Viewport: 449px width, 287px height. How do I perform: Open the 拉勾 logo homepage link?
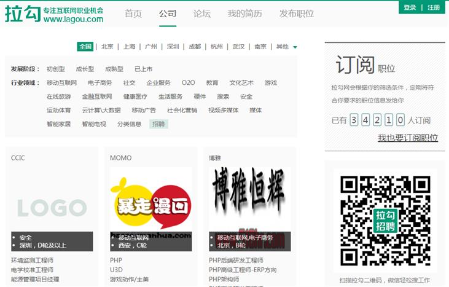pos(54,14)
